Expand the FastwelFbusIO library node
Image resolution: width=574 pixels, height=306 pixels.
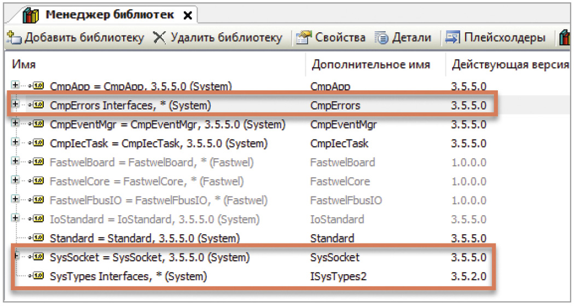(15, 199)
